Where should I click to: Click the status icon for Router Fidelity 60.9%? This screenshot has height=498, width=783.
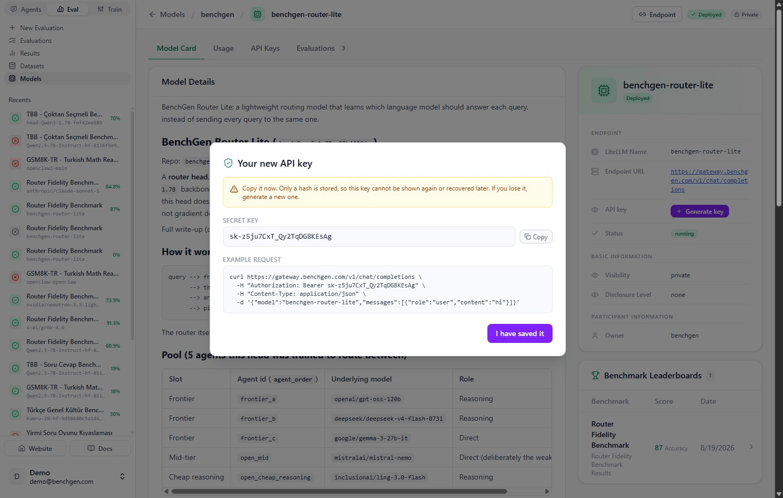15,346
